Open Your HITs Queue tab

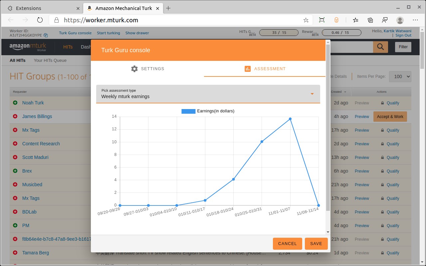coord(50,61)
